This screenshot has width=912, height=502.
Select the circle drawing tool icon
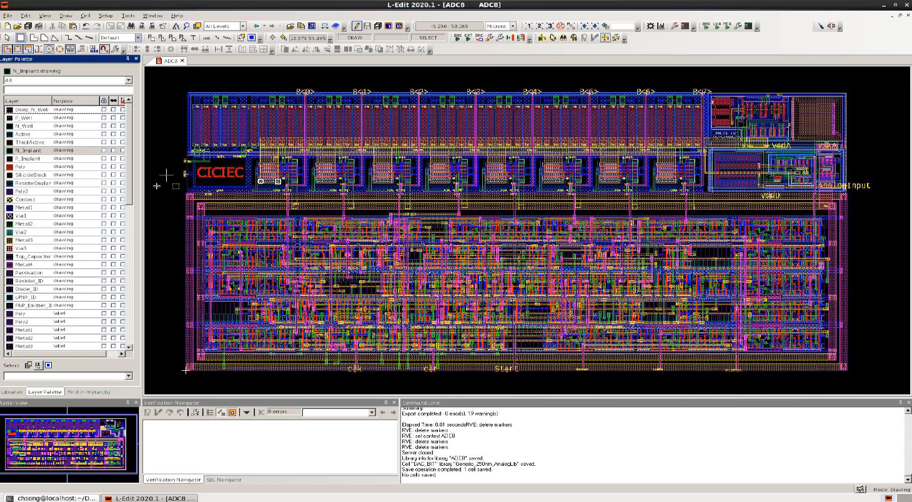point(49,49)
